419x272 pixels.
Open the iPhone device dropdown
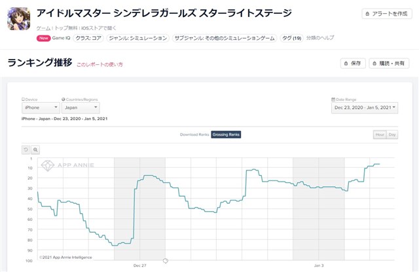coord(41,107)
